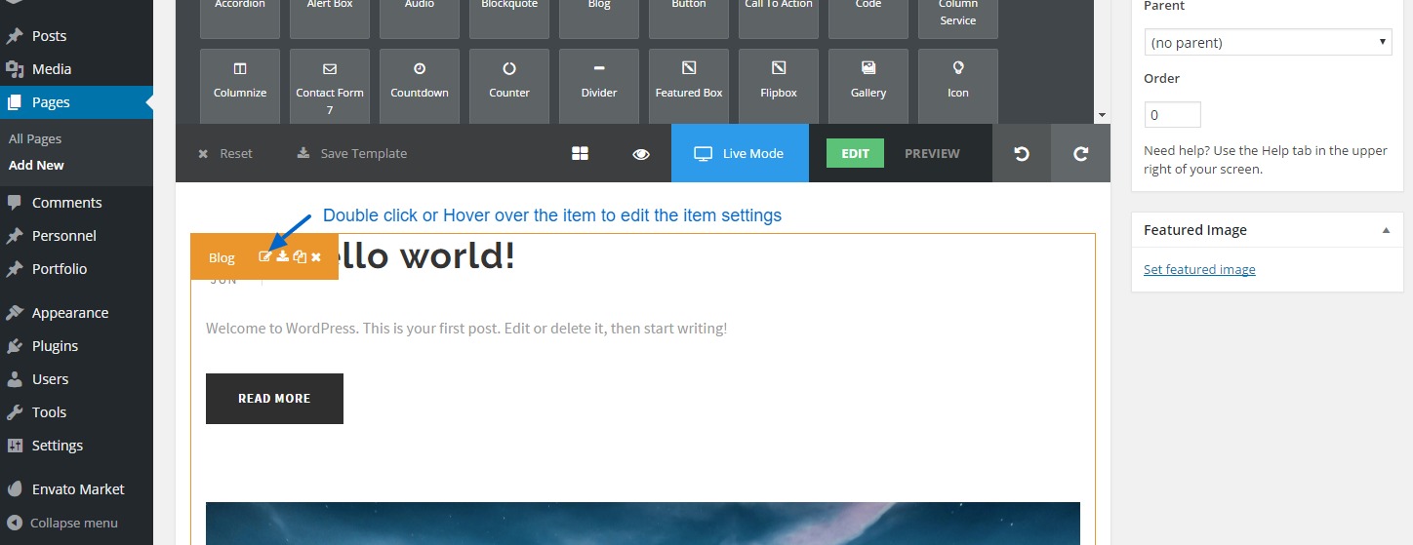The width and height of the screenshot is (1413, 545).
Task: Switch the builder to PREVIEW
Action: pyautogui.click(x=932, y=153)
